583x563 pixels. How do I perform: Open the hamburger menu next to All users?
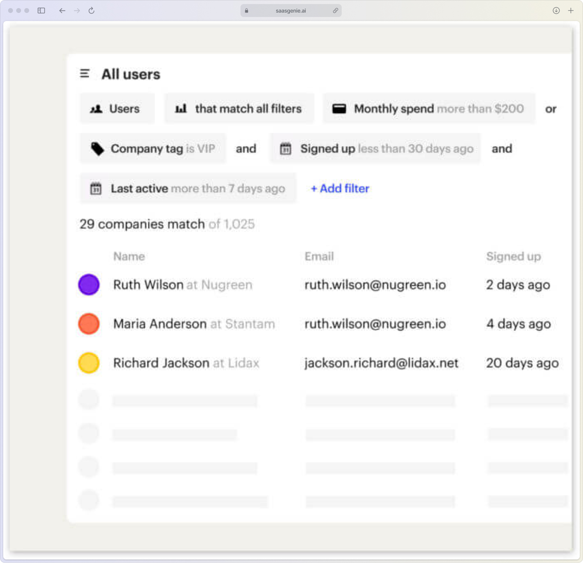85,74
